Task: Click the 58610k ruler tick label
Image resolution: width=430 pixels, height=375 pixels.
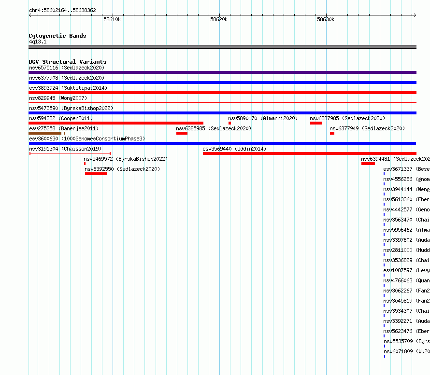Action: pos(112,19)
